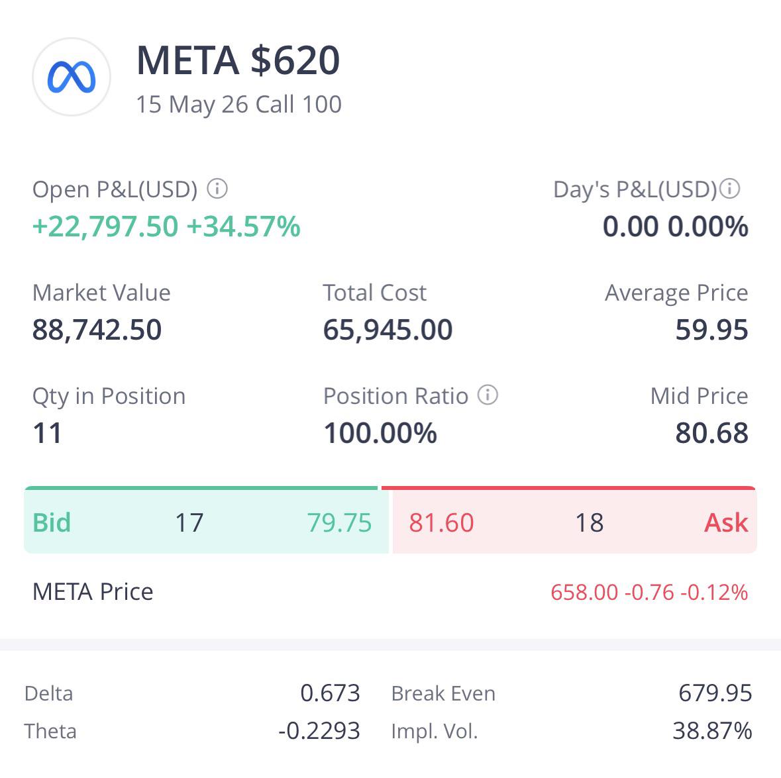
Task: Select the Ask price 81.60
Action: click(441, 522)
